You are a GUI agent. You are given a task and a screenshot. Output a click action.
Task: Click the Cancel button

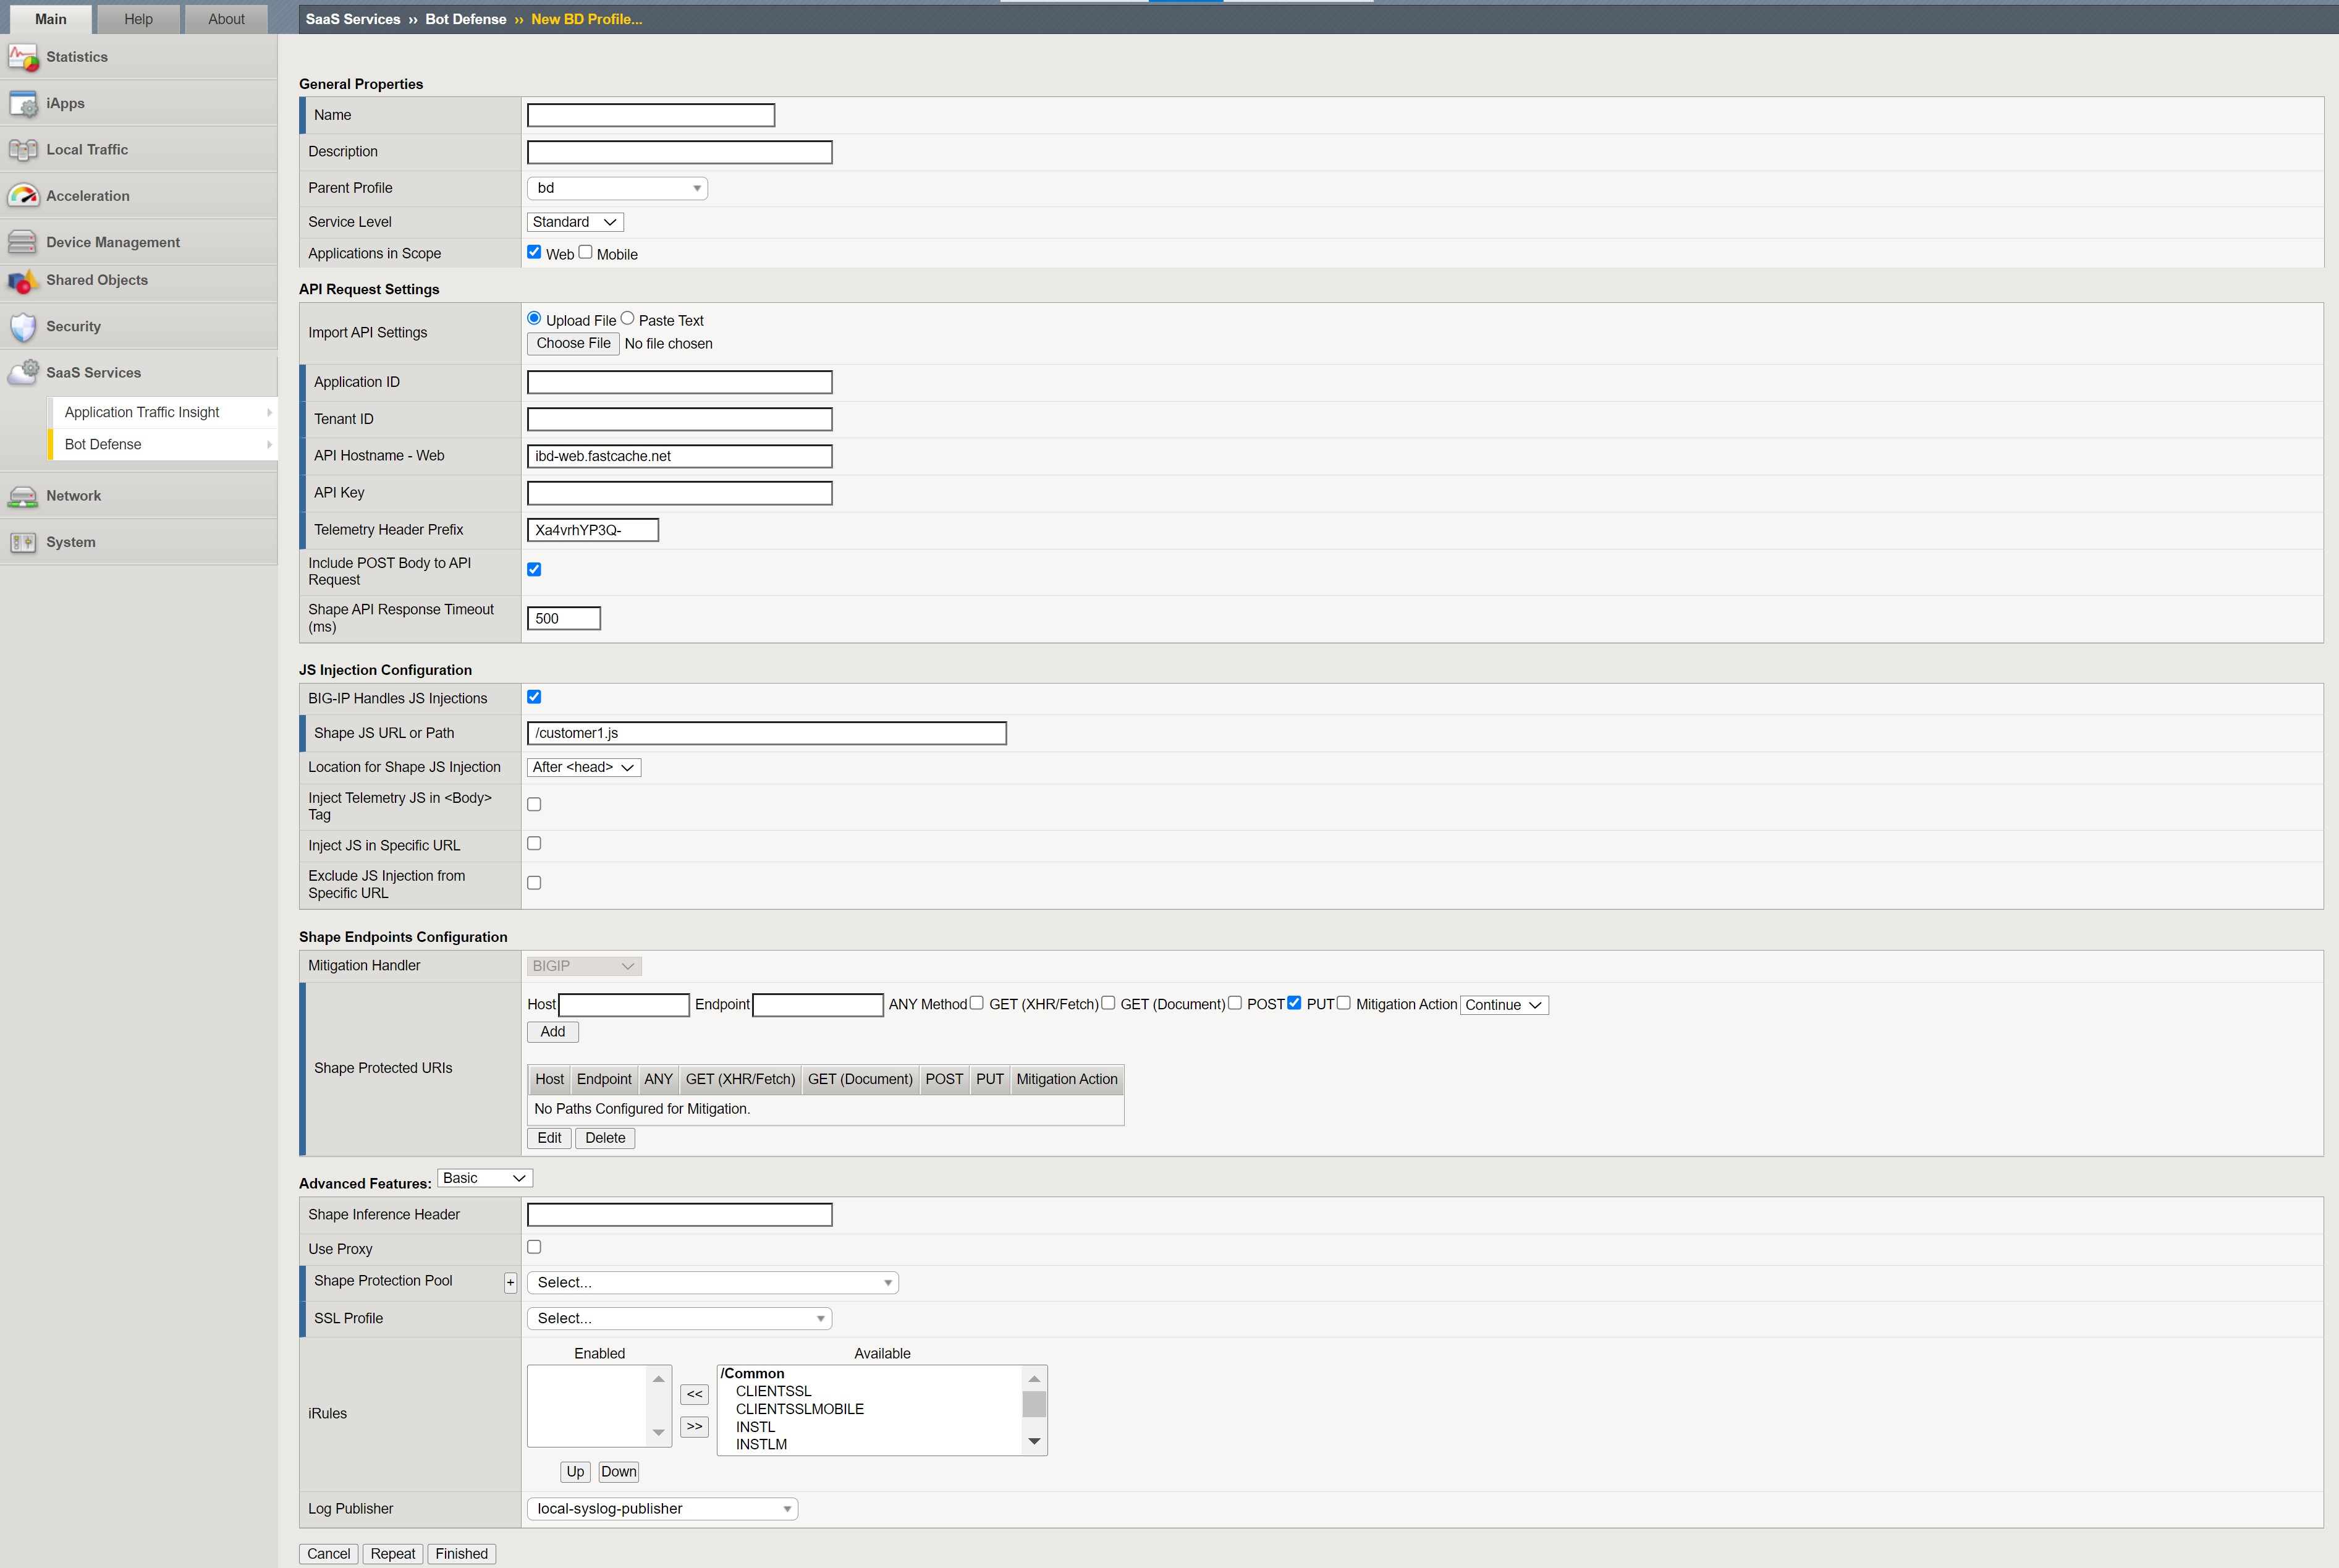(329, 1554)
